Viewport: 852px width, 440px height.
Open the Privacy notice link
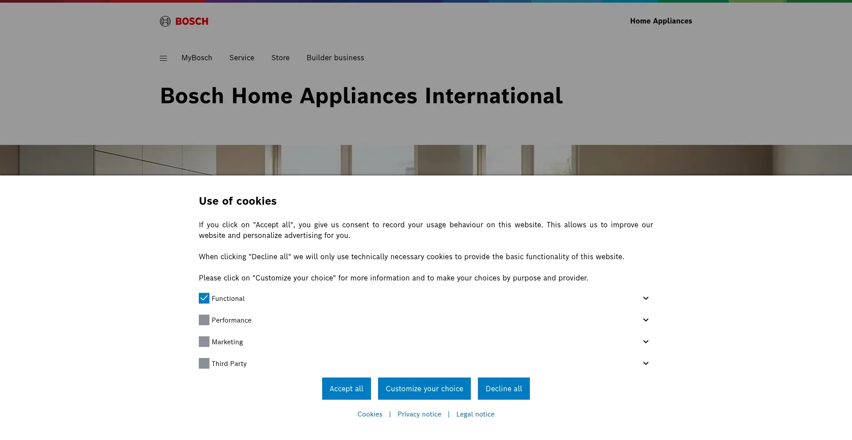click(x=419, y=414)
